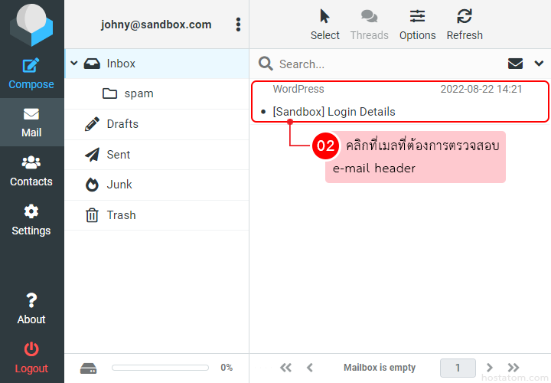The image size is (551, 383).
Task: Open the spam folder
Action: click(x=138, y=93)
